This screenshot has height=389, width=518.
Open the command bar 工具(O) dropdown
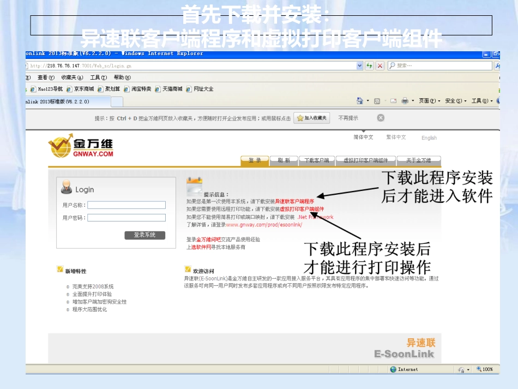(482, 101)
